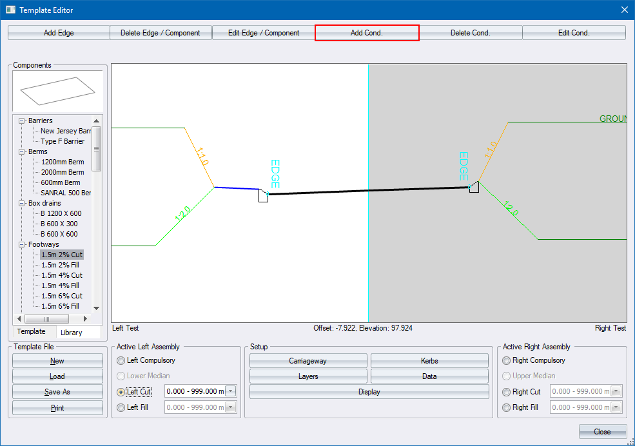Click the Carriageway setup button
The width and height of the screenshot is (635, 446).
(308, 361)
